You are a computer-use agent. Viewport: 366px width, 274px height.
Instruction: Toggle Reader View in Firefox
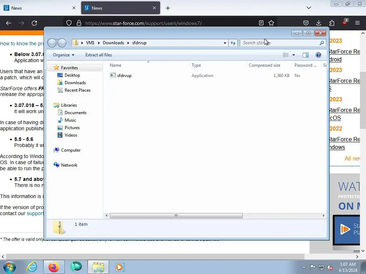(x=261, y=23)
